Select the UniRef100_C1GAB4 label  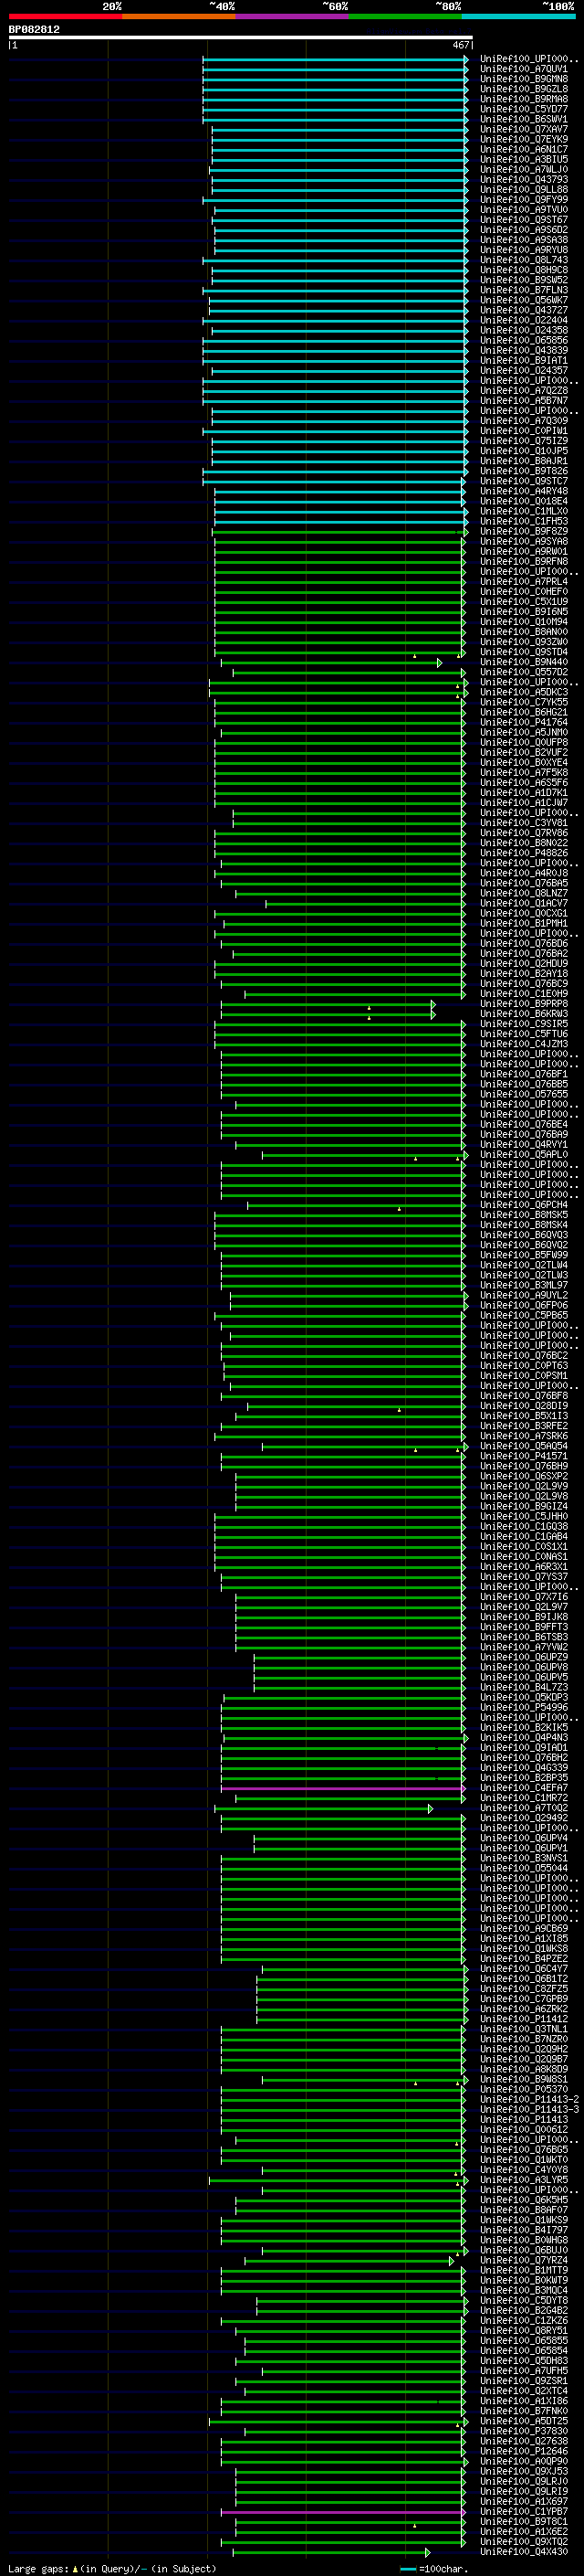pos(523,1536)
